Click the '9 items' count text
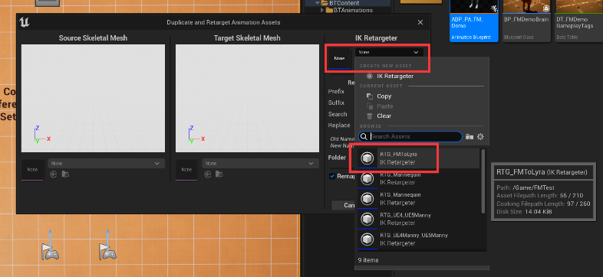This screenshot has height=277, width=603. 368,260
